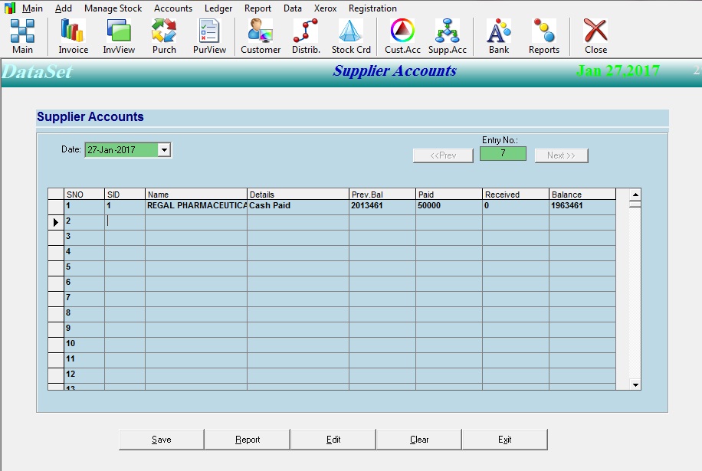The width and height of the screenshot is (702, 471).
Task: Open the Data menu
Action: pos(292,8)
